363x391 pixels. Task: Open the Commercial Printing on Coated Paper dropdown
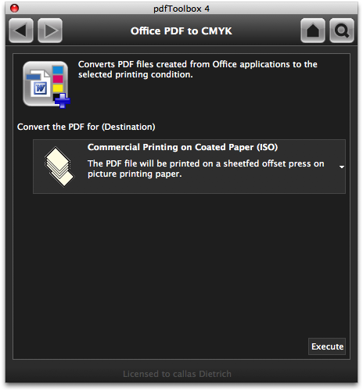click(x=189, y=167)
